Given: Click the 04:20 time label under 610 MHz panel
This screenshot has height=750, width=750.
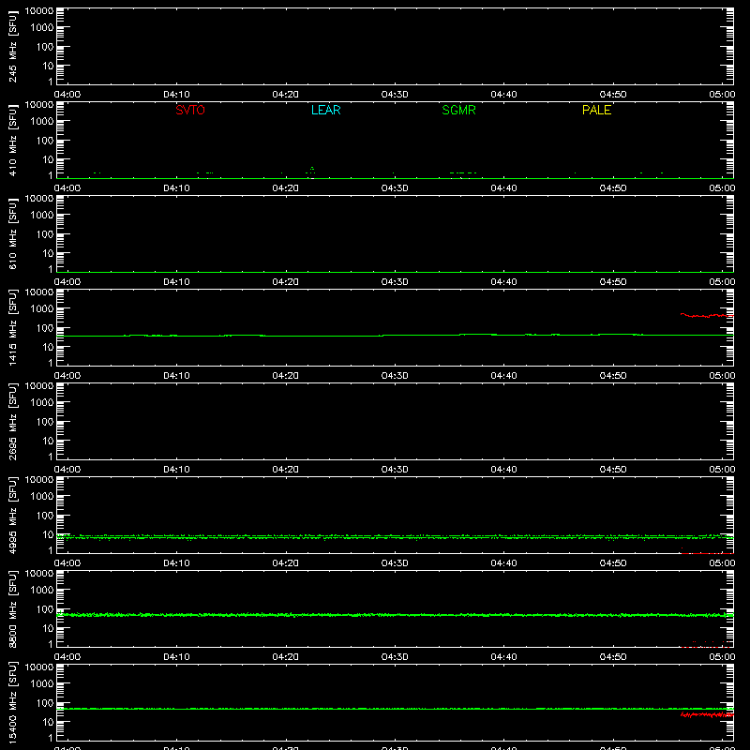Looking at the screenshot, I should (x=286, y=282).
